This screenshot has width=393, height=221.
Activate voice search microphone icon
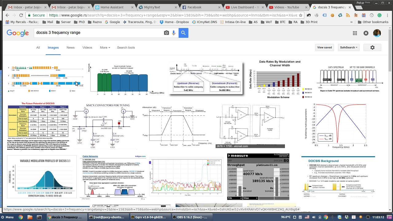coord(174,33)
